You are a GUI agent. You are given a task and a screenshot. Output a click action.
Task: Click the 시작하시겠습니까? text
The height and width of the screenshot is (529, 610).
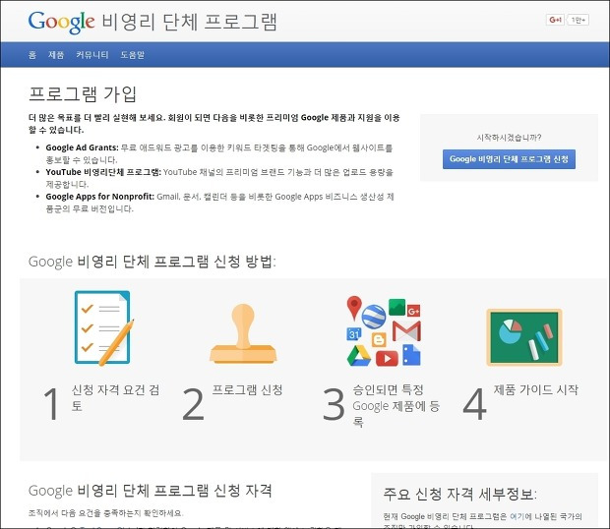(509, 138)
